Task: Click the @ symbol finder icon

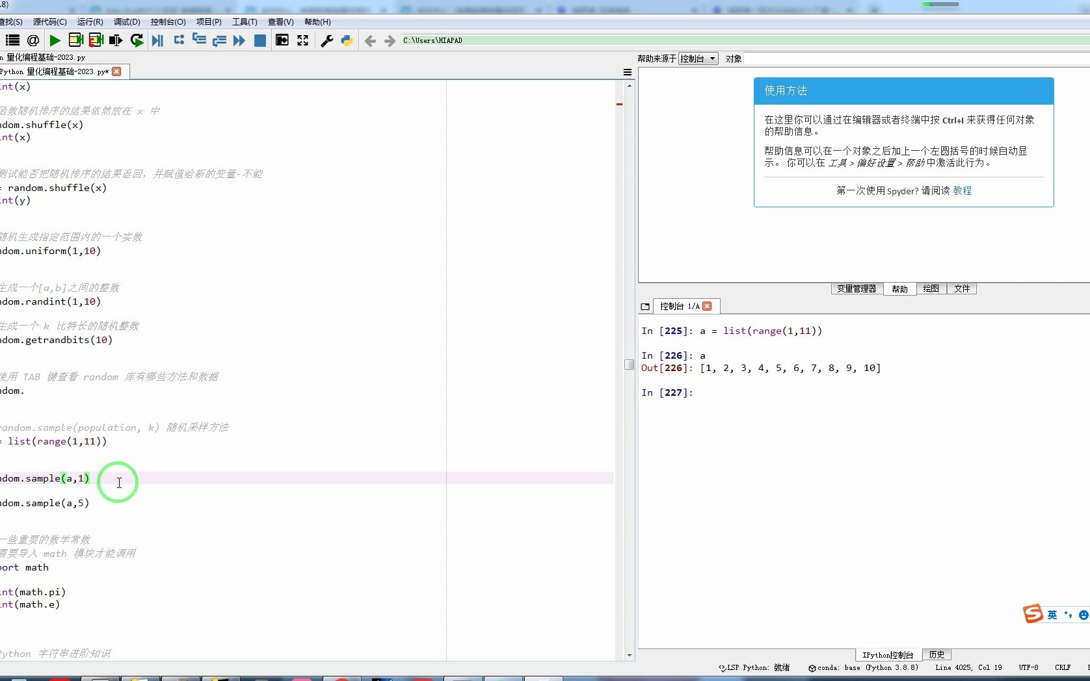Action: click(x=33, y=40)
